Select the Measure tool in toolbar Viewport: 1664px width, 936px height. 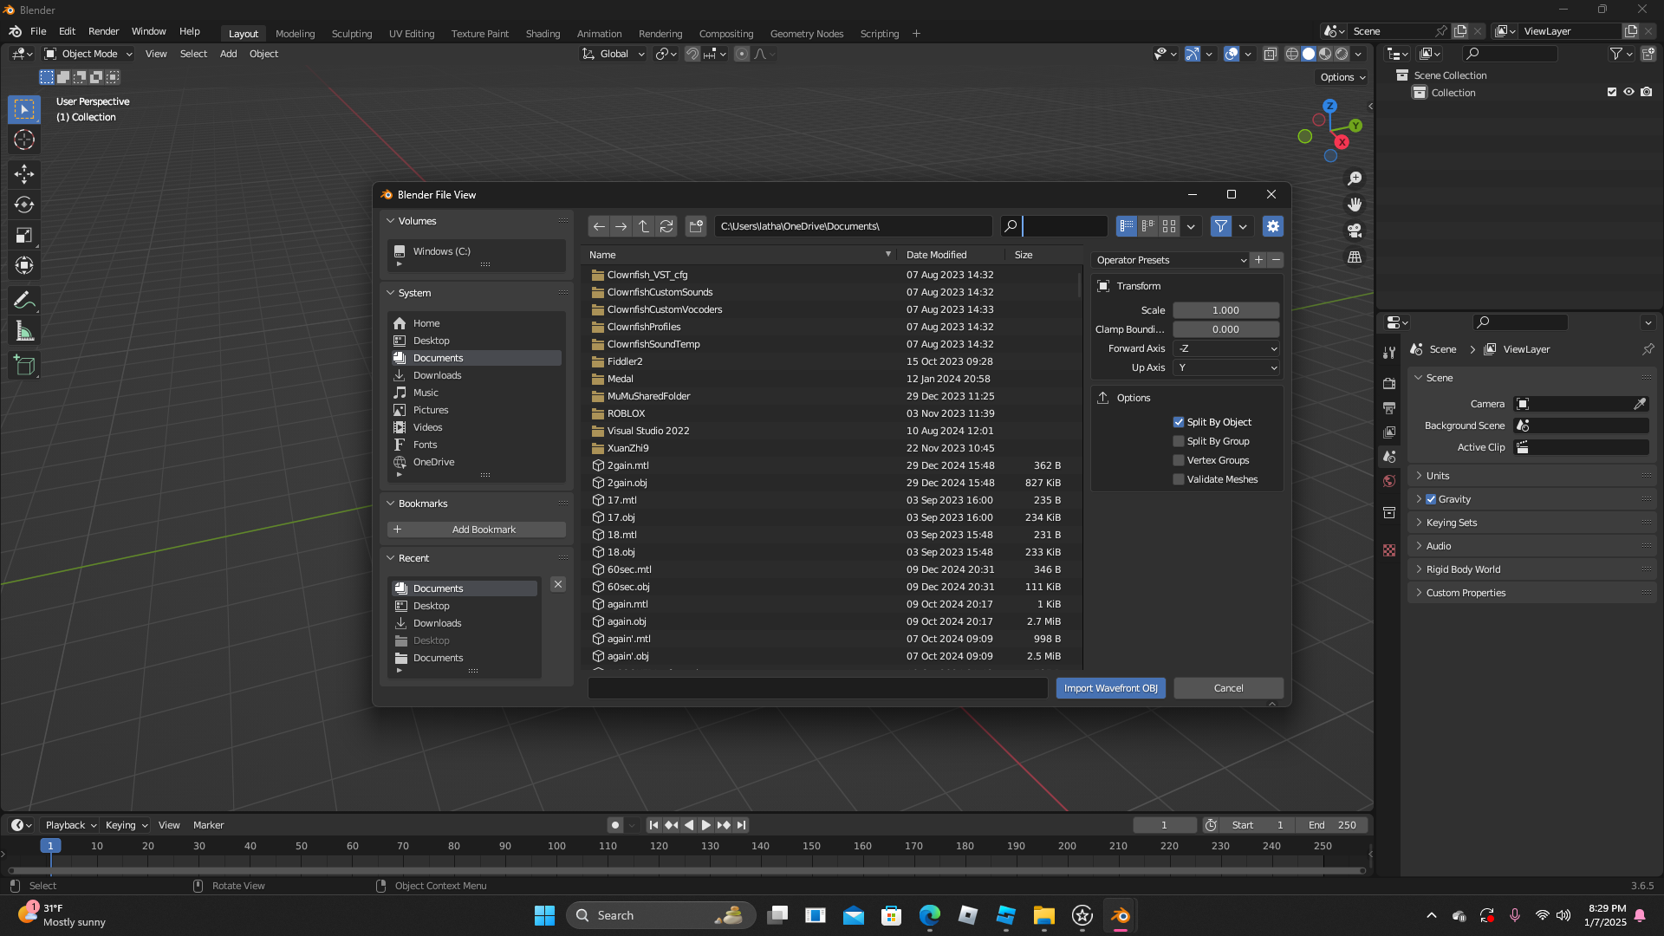coord(24,332)
